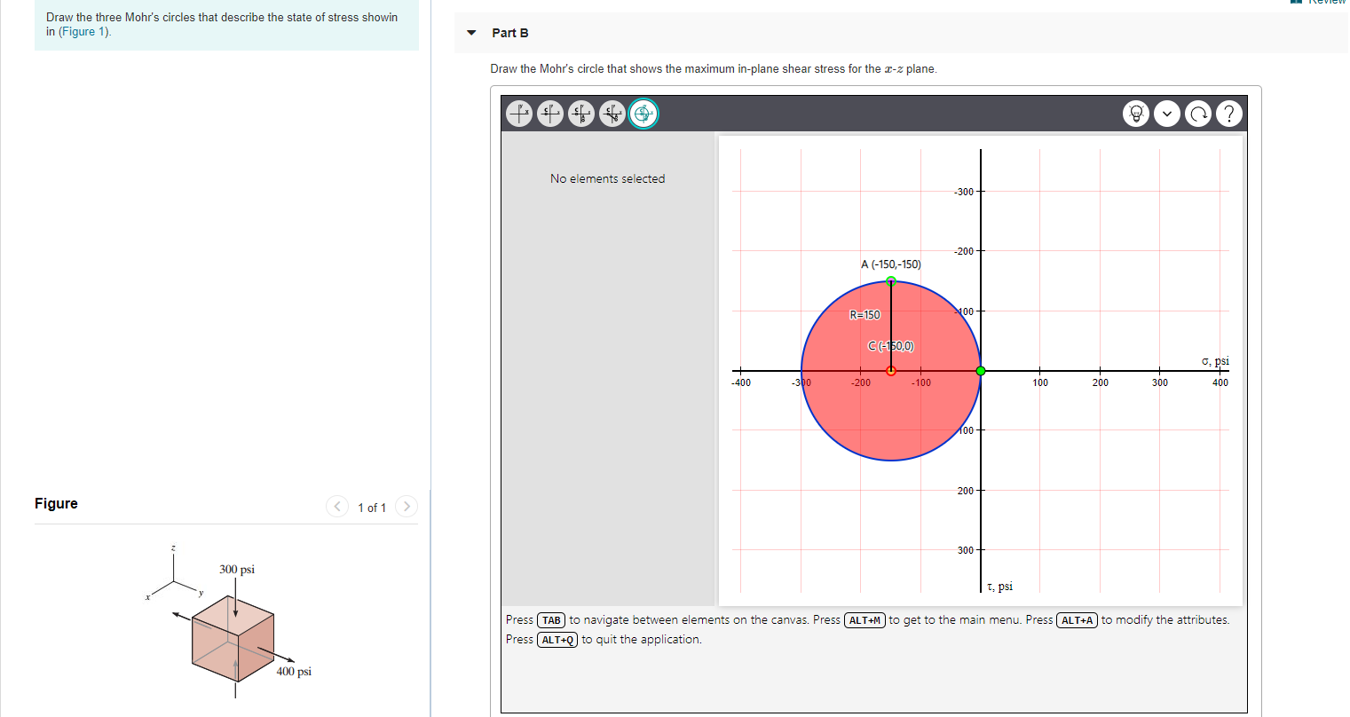Click the τ, psi axis label
1350x717 pixels.
pyautogui.click(x=999, y=586)
